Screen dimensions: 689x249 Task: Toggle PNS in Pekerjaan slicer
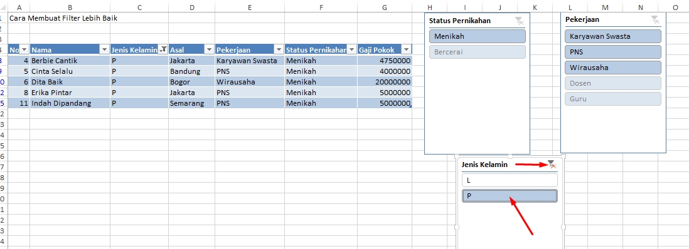coord(613,52)
